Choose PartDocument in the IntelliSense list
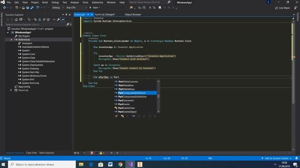300x168 pixels. point(126,101)
